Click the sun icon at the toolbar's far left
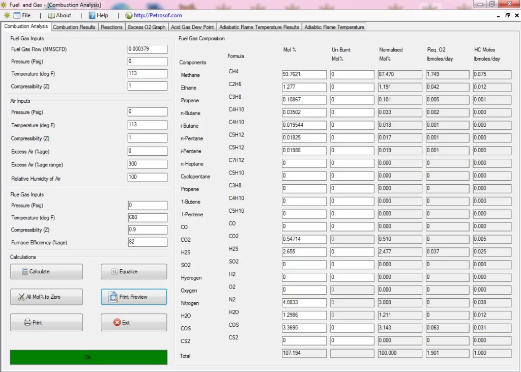The width and height of the screenshot is (521, 372). pos(7,15)
